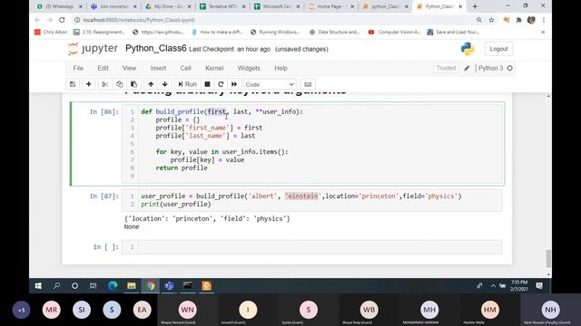
Task: Open Microsoft Teams from the taskbar
Action: 169,286
